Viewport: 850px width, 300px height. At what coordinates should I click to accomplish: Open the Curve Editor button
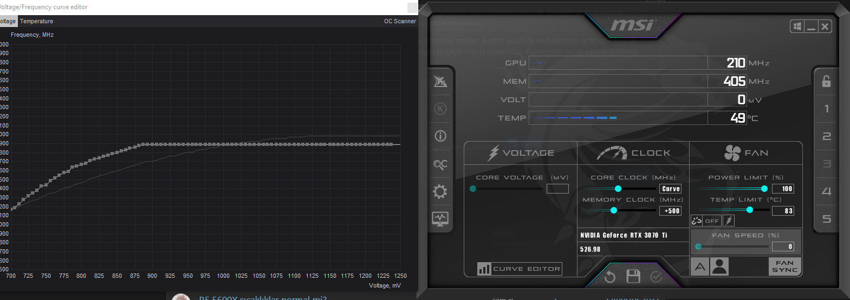coord(519,269)
